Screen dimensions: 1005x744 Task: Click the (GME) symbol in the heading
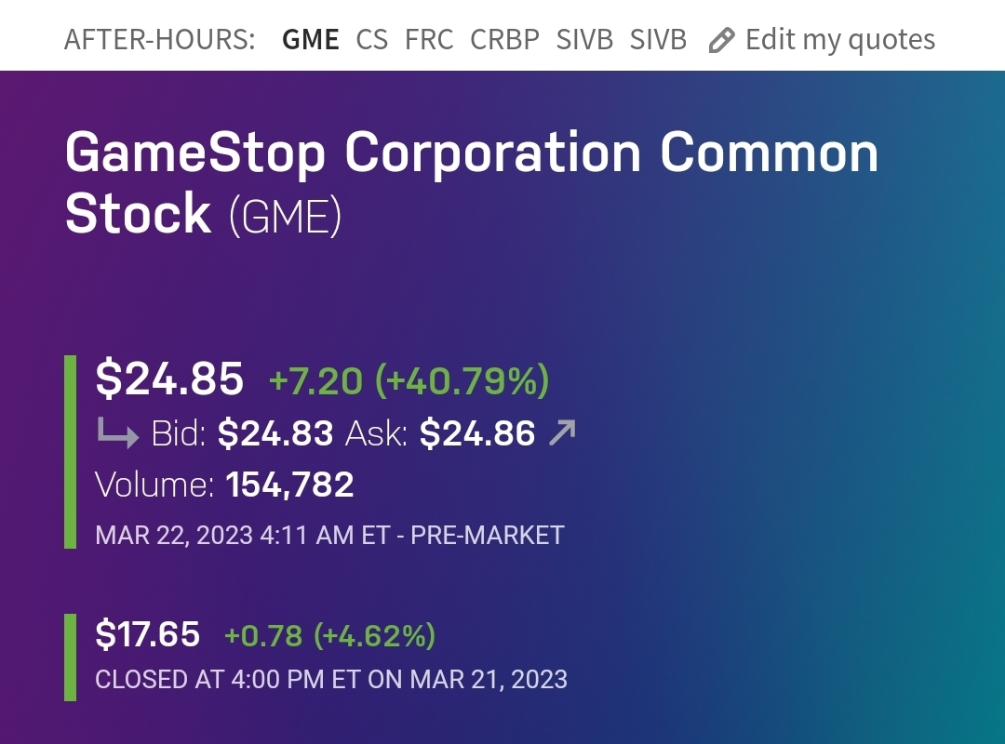coord(286,216)
